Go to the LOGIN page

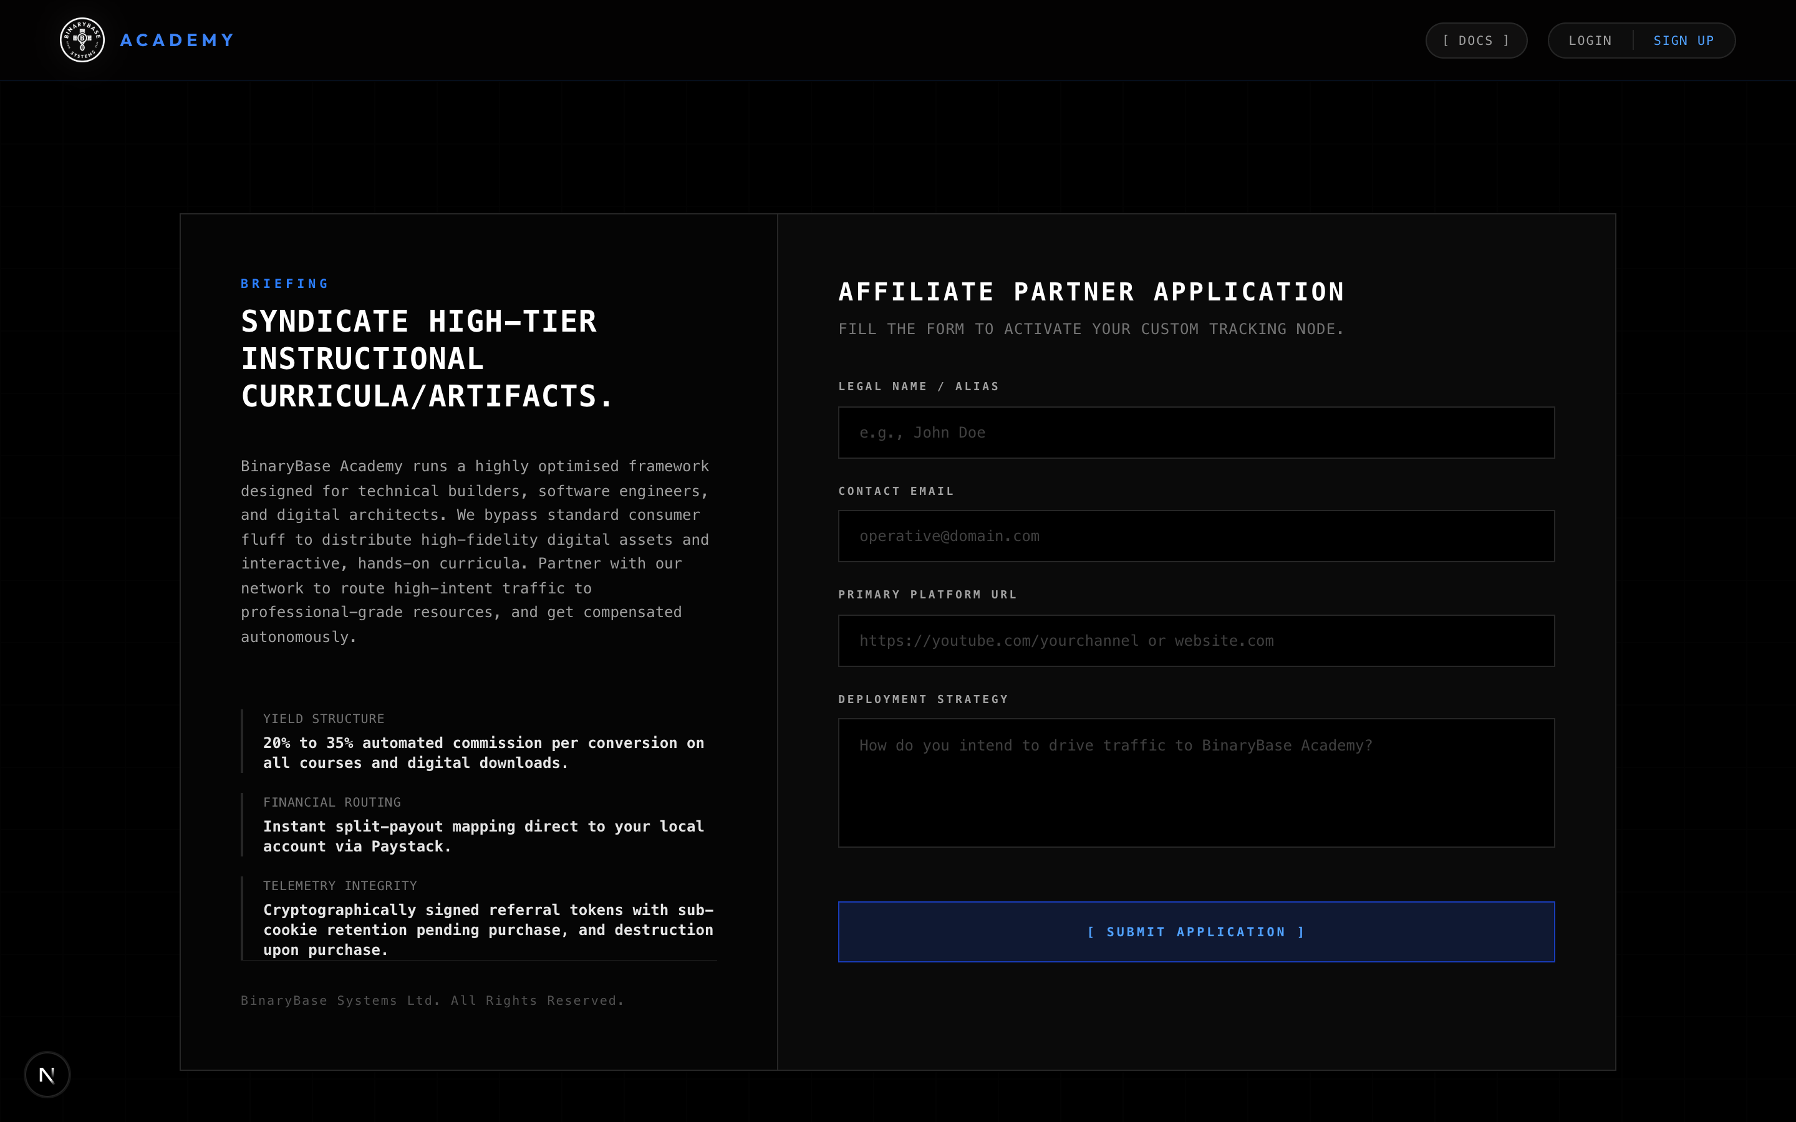tap(1590, 40)
